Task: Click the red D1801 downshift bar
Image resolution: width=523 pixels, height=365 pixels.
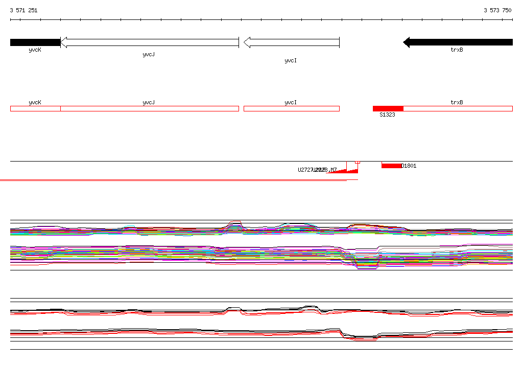Action: [x=392, y=166]
